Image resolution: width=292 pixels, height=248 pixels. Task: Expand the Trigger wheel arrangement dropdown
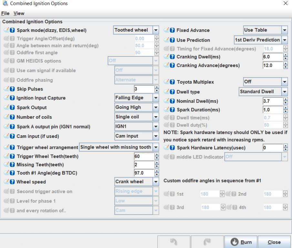[x=156, y=147]
